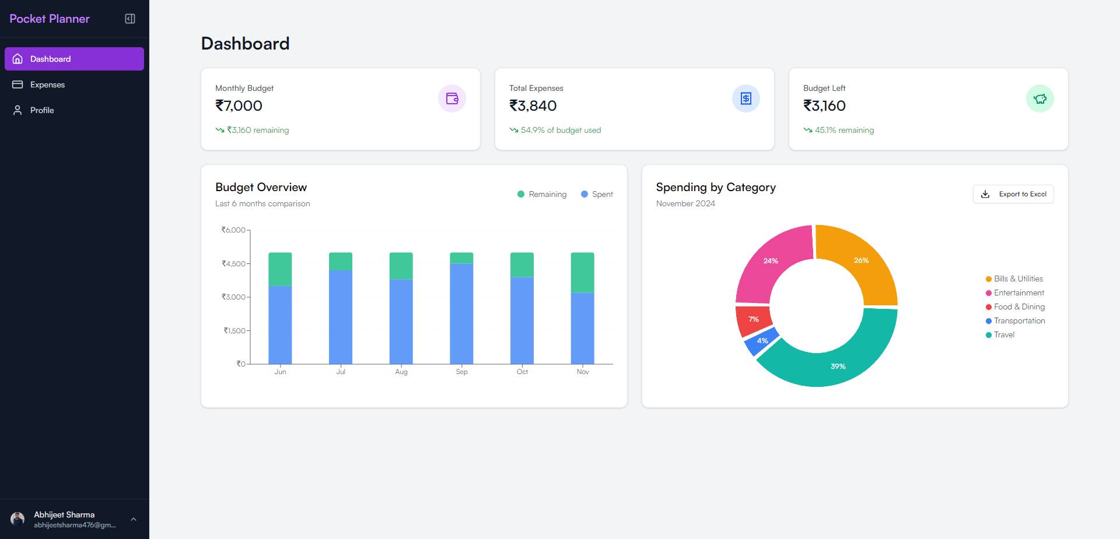Image resolution: width=1120 pixels, height=539 pixels.
Task: Toggle Travel category in the donut legend
Action: [1000, 334]
